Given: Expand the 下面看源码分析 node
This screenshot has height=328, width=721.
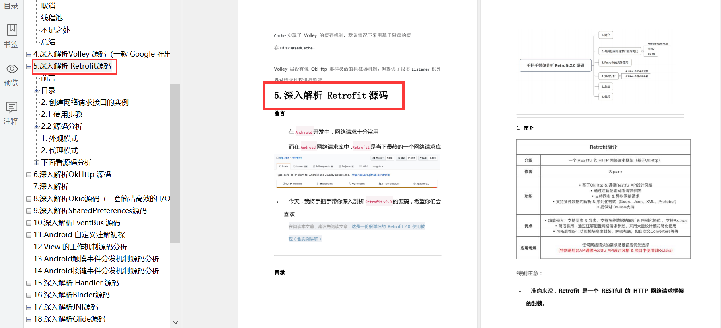Looking at the screenshot, I should (x=36, y=163).
